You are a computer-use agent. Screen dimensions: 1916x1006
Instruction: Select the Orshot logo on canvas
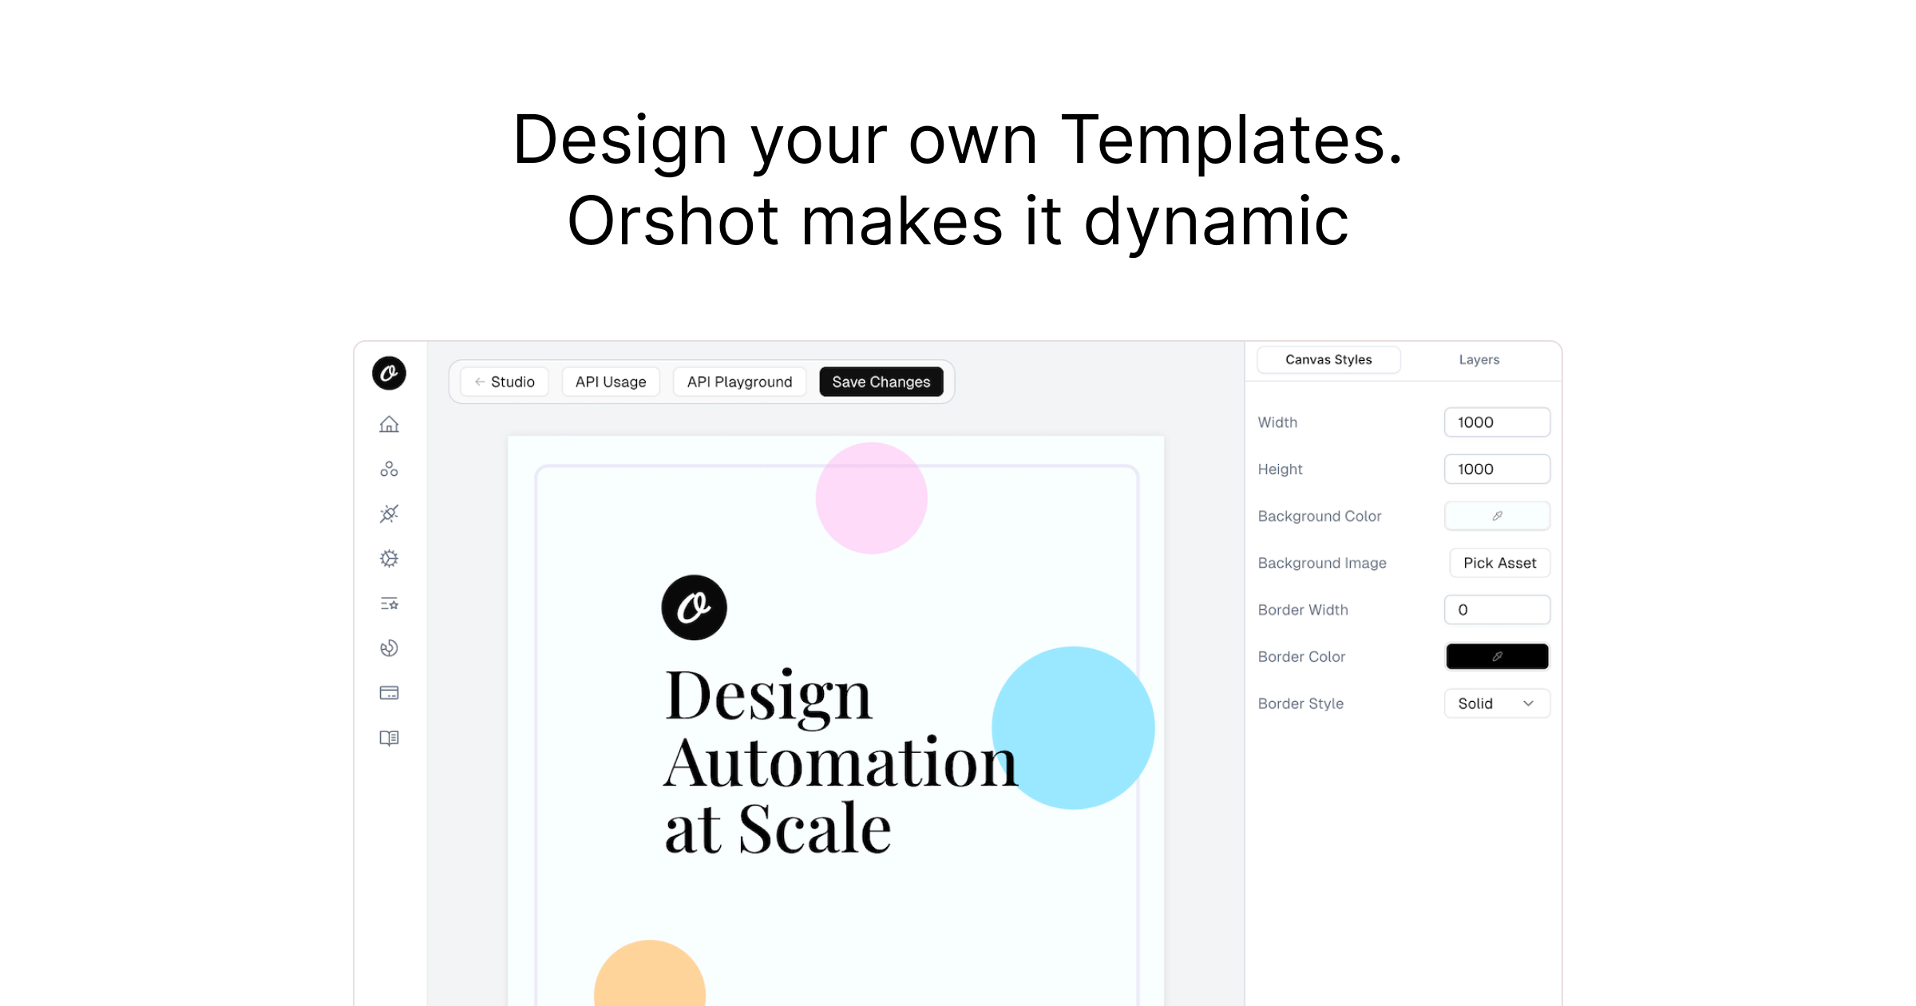[x=694, y=608]
